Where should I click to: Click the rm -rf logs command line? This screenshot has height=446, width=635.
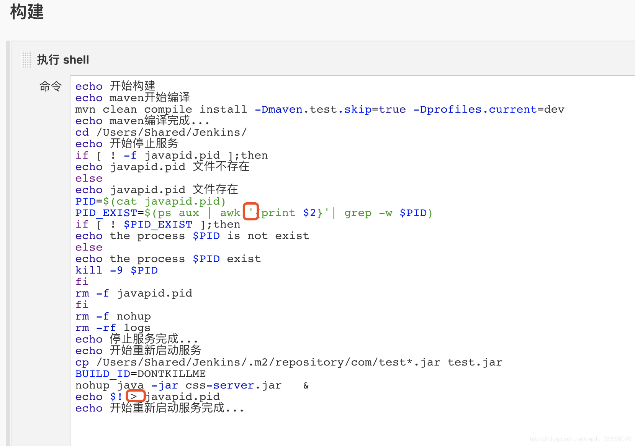coord(112,328)
